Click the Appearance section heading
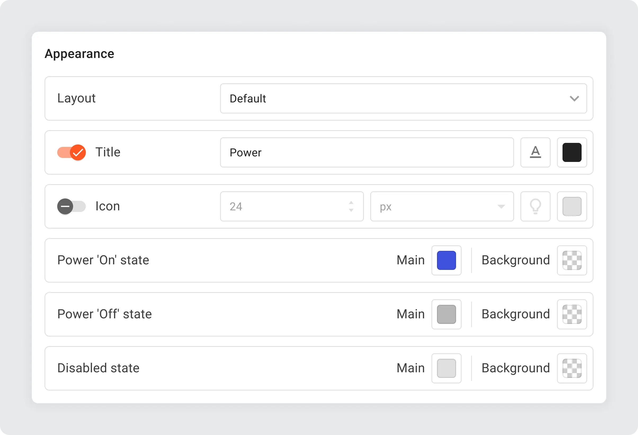Viewport: 638px width, 435px height. point(79,54)
